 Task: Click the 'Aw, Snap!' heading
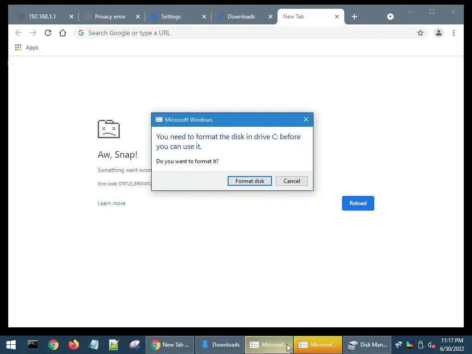point(118,154)
